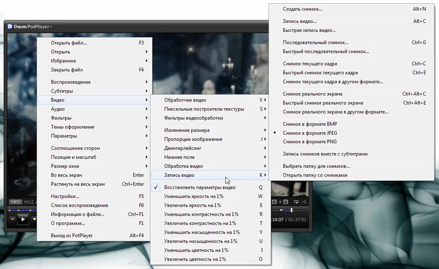Toggle the repeat playback icon
Viewport: 439px width, 269px height.
296,202
